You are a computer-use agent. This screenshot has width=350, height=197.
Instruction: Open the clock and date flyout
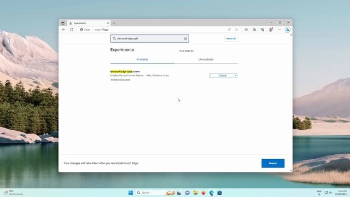pos(341,193)
